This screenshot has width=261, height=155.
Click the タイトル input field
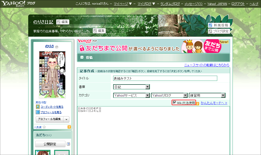(x=165, y=78)
